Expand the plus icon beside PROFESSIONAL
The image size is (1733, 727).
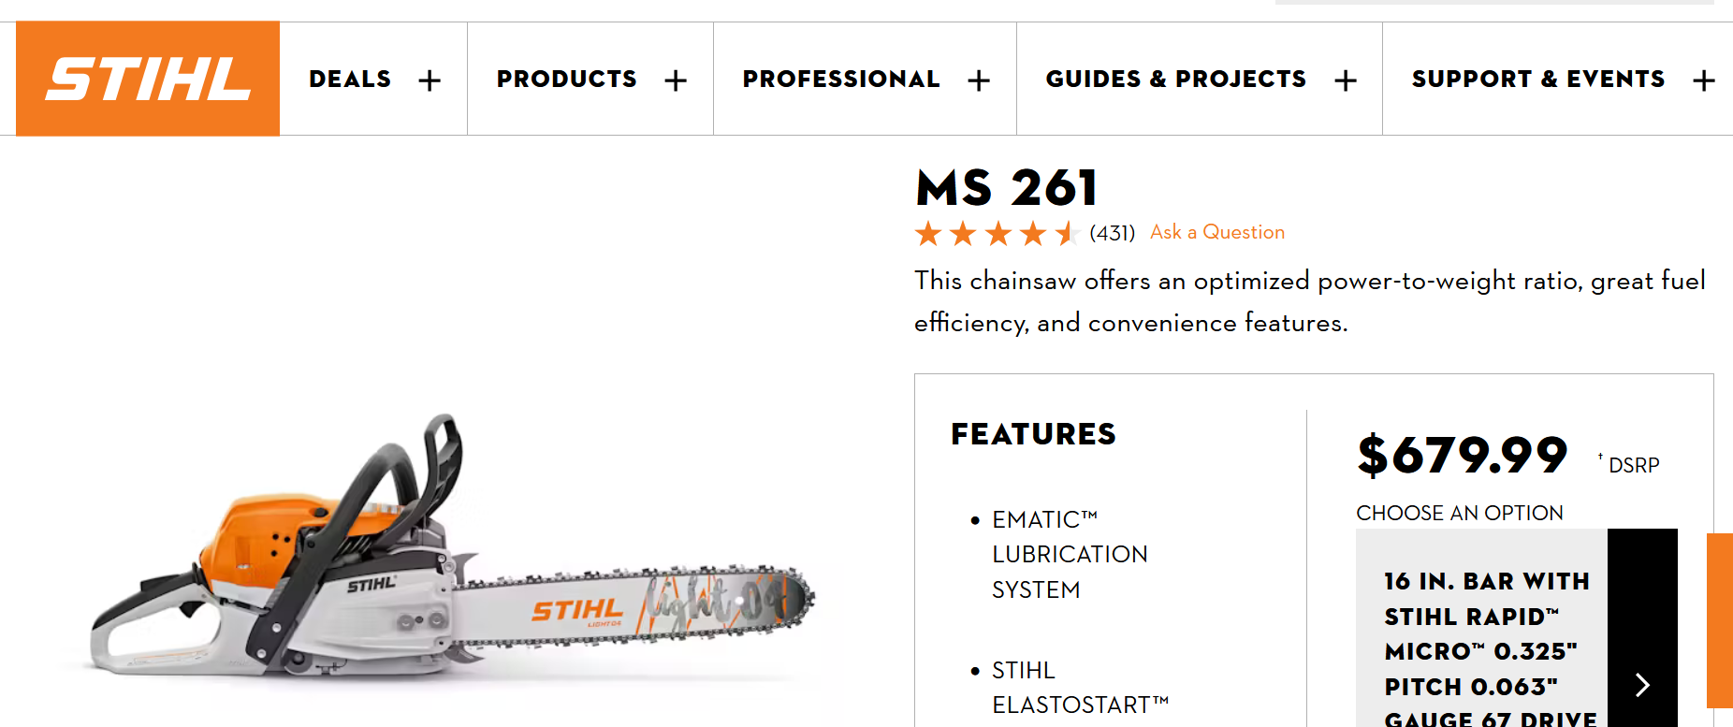(979, 80)
